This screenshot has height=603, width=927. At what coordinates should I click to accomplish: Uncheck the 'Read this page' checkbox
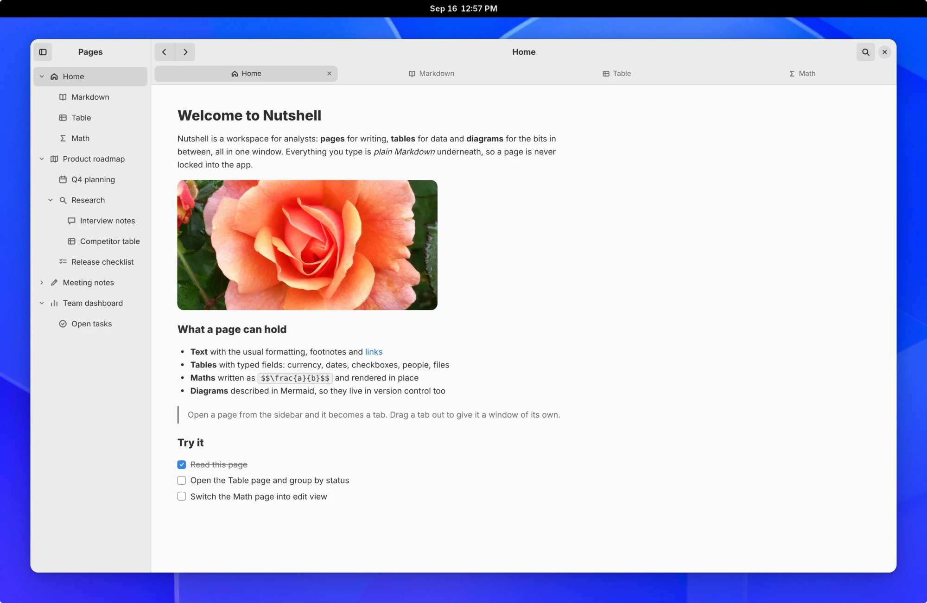coord(182,464)
